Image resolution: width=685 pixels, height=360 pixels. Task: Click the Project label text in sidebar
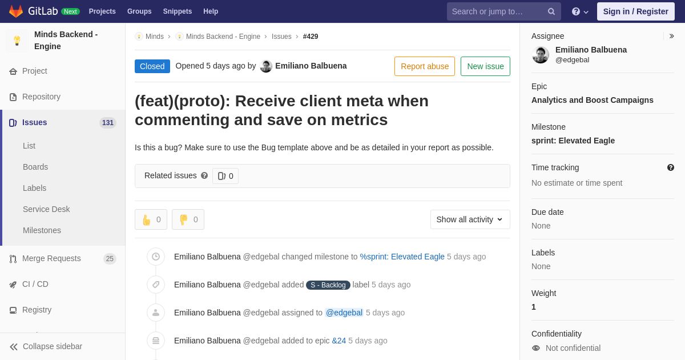(35, 71)
